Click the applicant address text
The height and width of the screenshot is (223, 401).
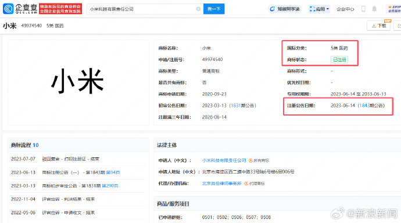click(248, 172)
